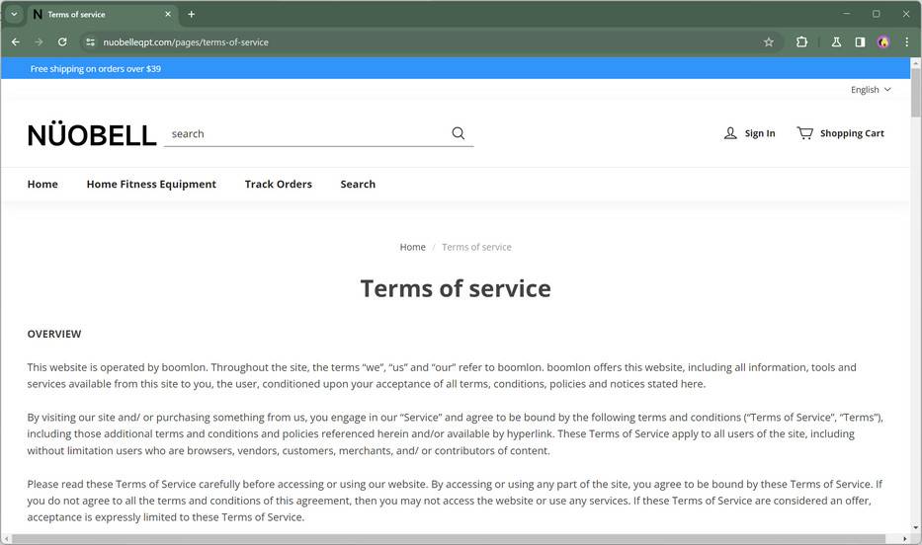Open the Track Orders menu item
Image resolution: width=922 pixels, height=545 pixels.
(278, 184)
